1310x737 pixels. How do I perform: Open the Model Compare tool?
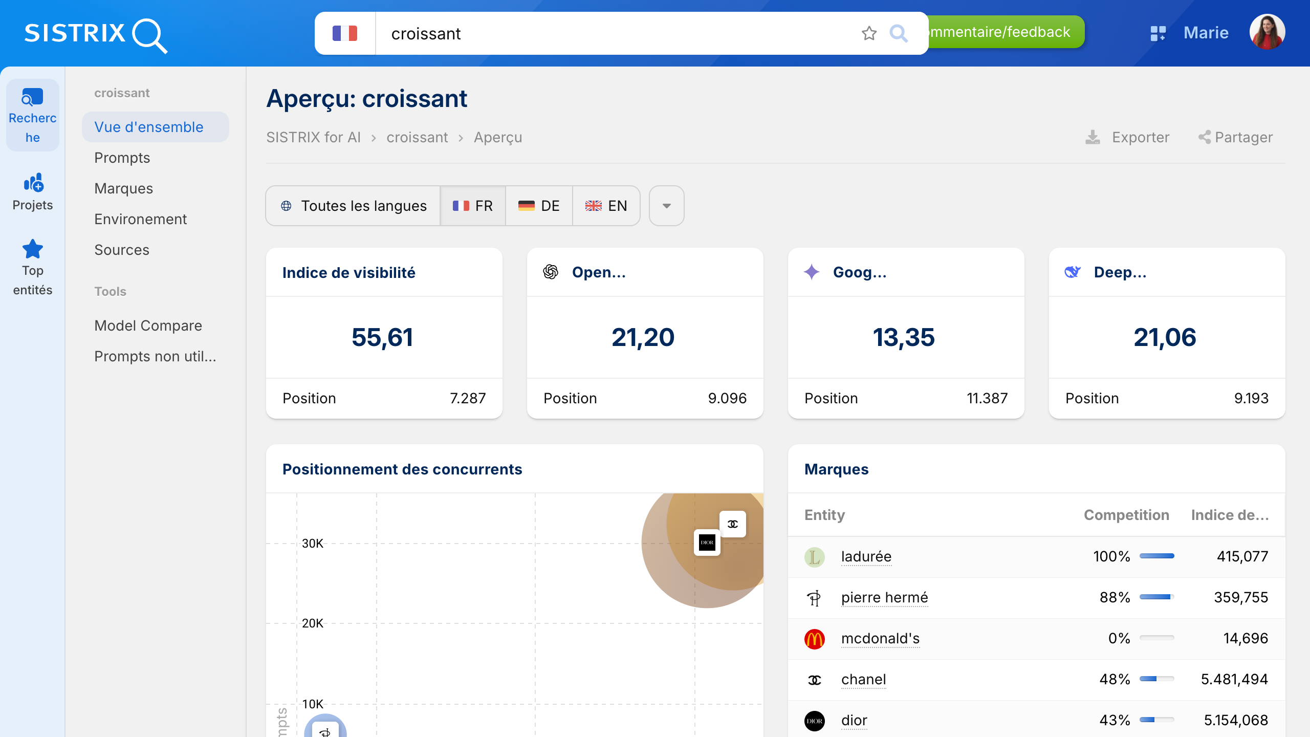(x=148, y=326)
